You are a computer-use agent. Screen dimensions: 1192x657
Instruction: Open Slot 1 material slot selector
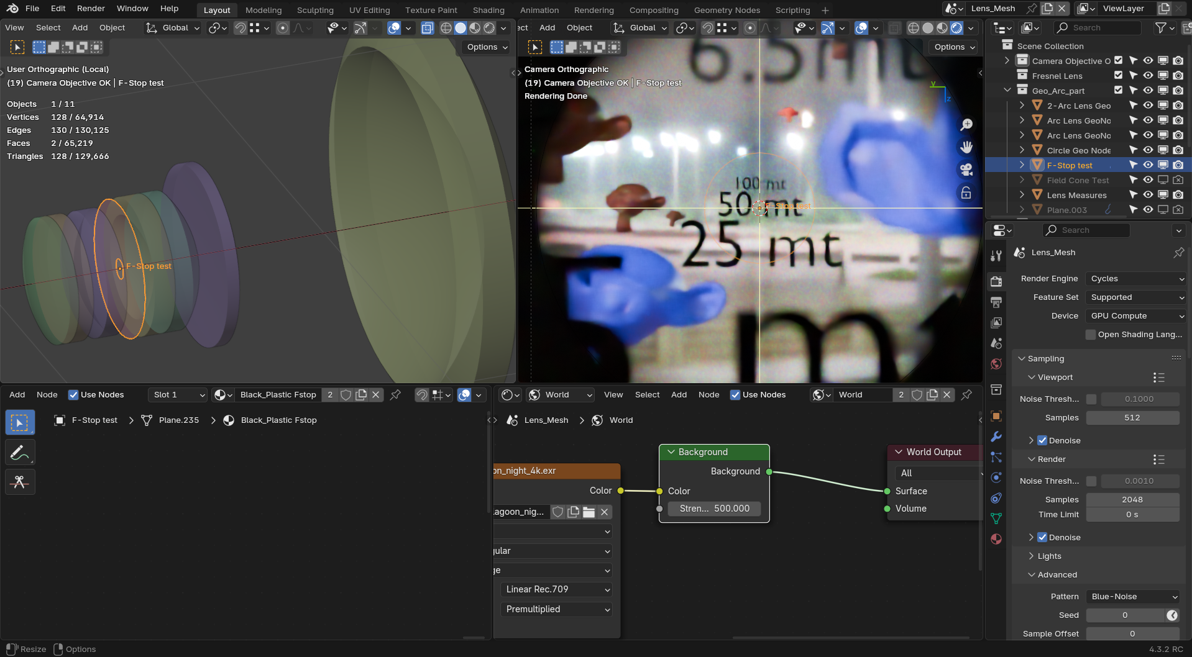178,395
